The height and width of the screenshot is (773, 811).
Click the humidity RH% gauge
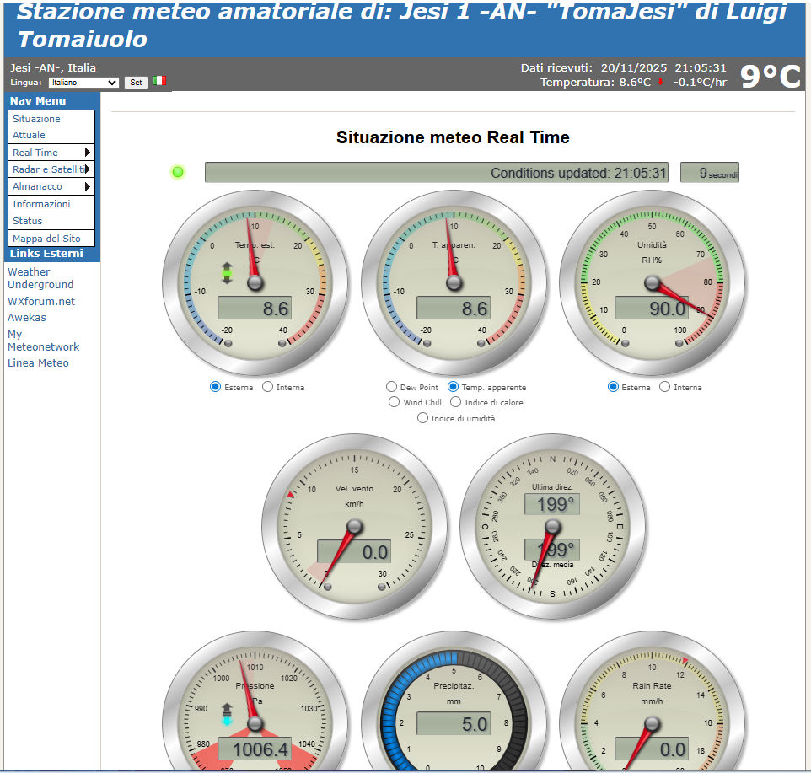652,283
